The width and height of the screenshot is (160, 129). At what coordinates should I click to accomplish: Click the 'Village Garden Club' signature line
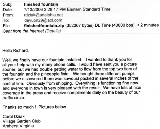pos(22,121)
